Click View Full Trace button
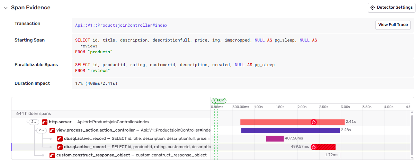The height and width of the screenshot is (163, 419). coord(393,25)
